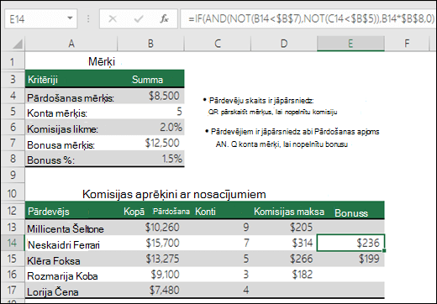Click the Bonuss header cell
The image size is (437, 304).
tap(350, 211)
